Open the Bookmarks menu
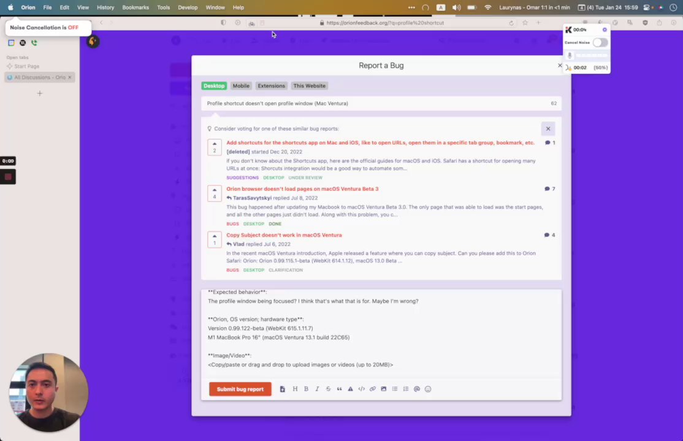Image resolution: width=683 pixels, height=441 pixels. 135,7
